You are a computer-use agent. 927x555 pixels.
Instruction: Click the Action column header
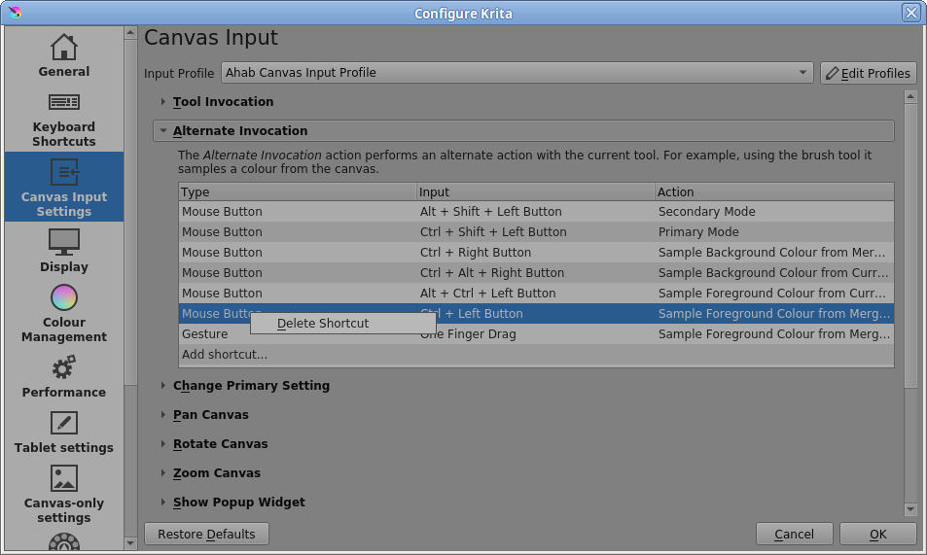(774, 192)
